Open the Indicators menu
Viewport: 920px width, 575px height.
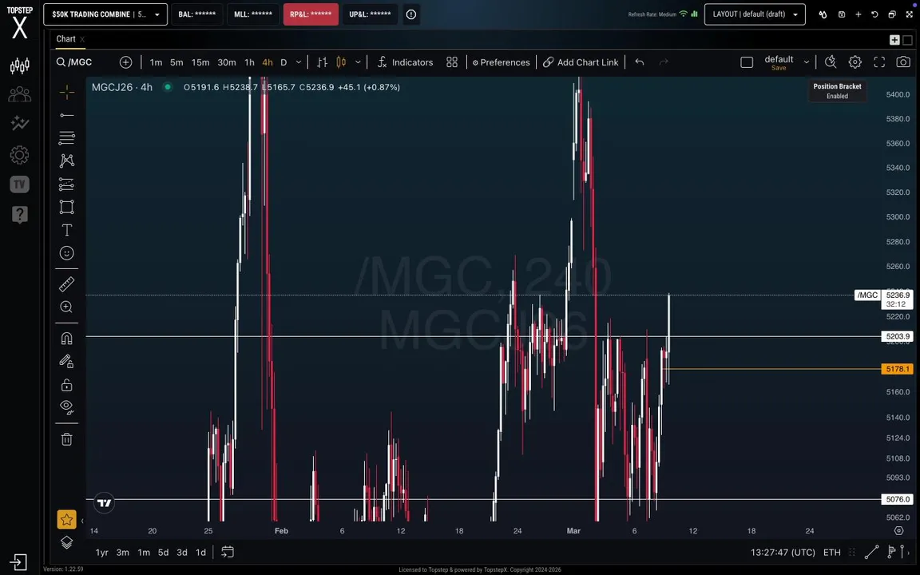pos(406,62)
